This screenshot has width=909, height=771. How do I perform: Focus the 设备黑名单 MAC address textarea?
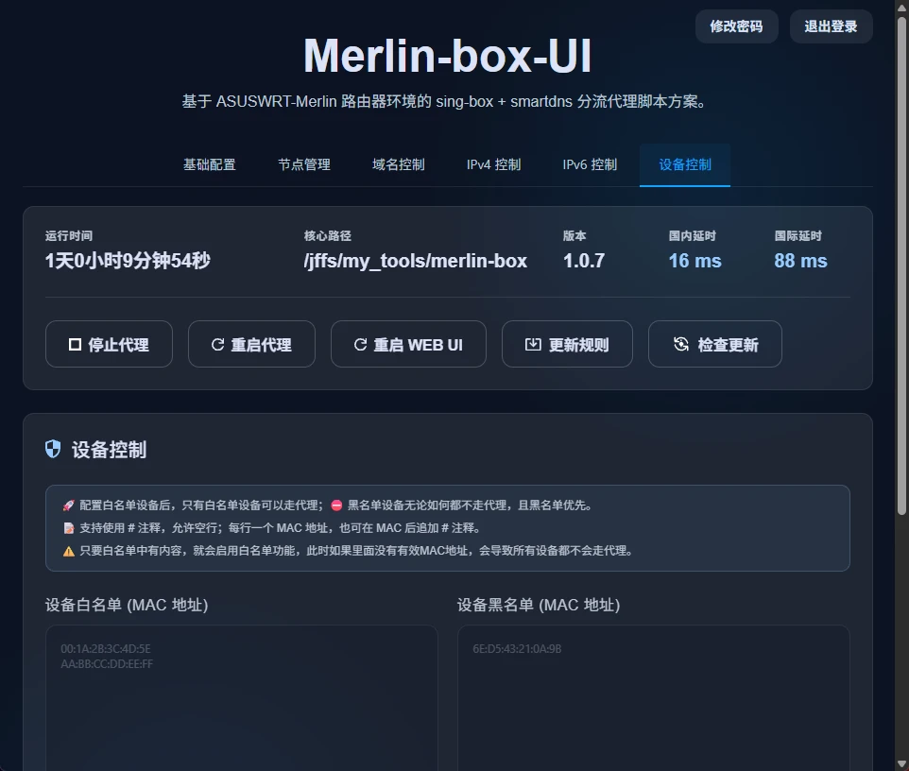coord(653,698)
